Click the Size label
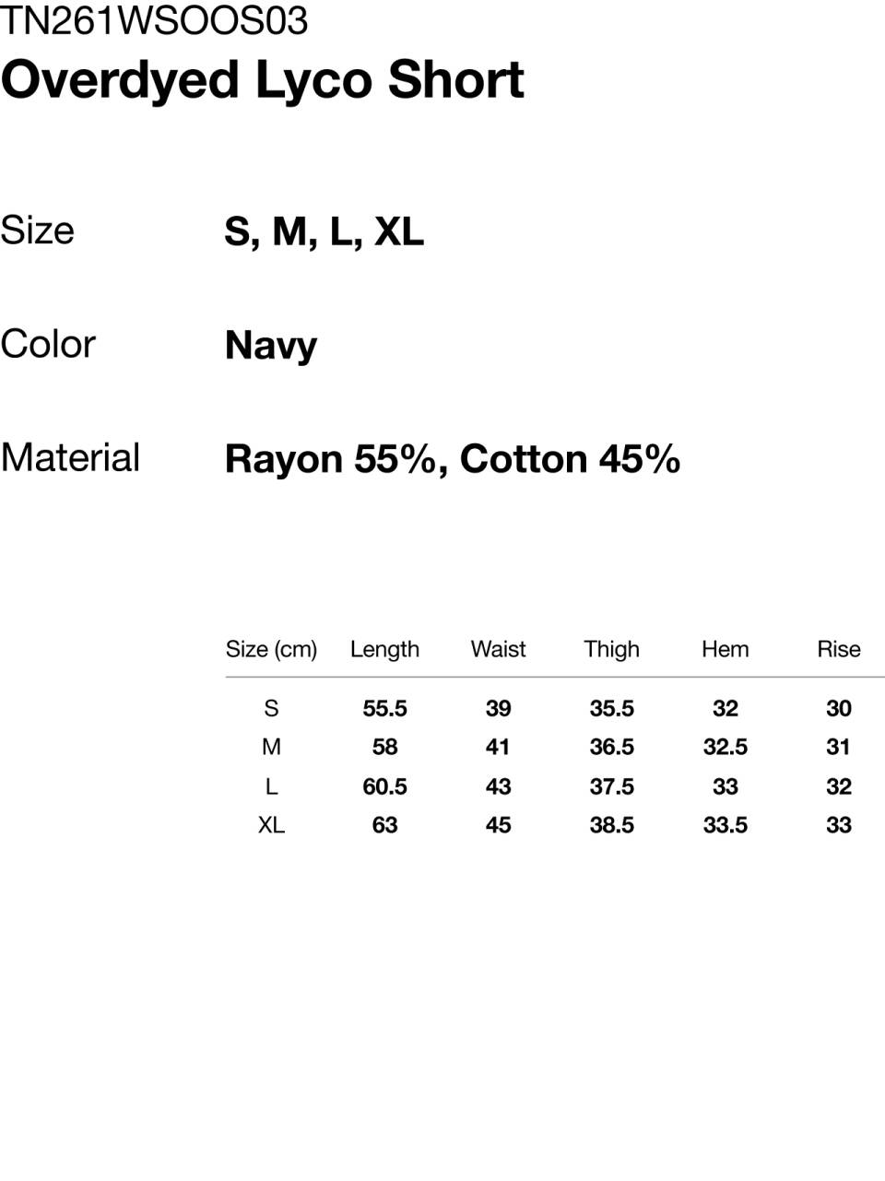The image size is (885, 1181). [37, 230]
